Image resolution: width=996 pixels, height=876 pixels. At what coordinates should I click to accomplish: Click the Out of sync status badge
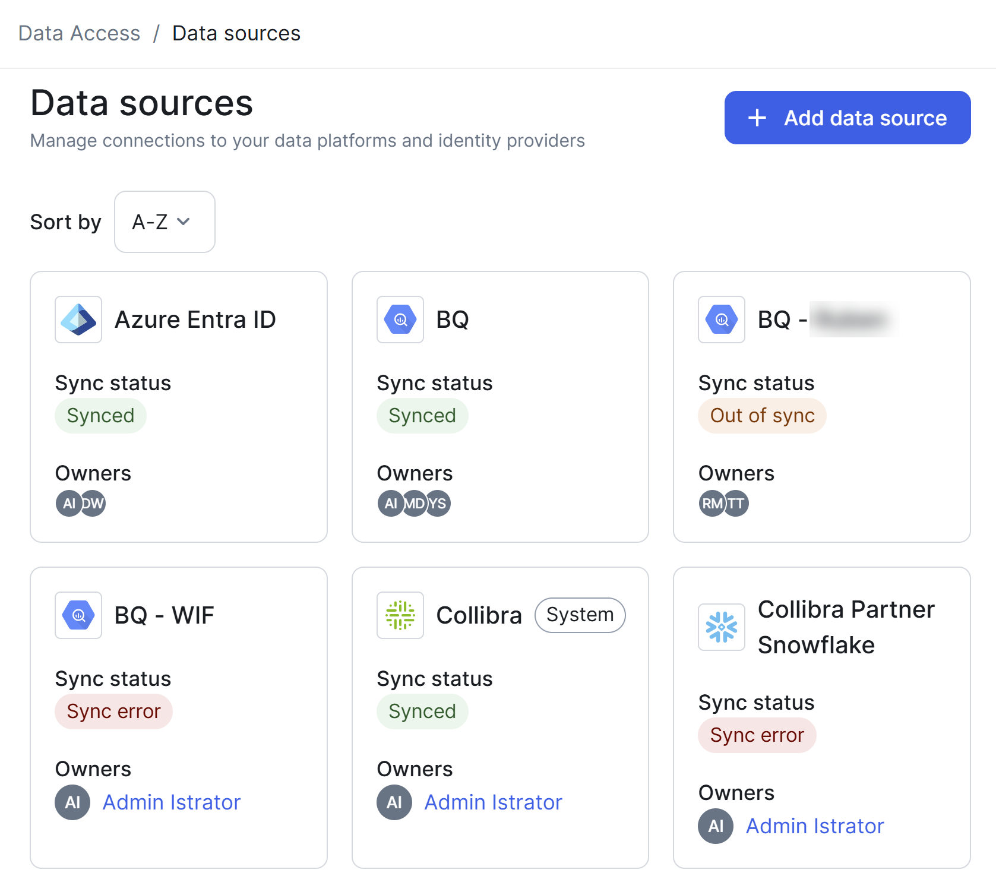762,416
